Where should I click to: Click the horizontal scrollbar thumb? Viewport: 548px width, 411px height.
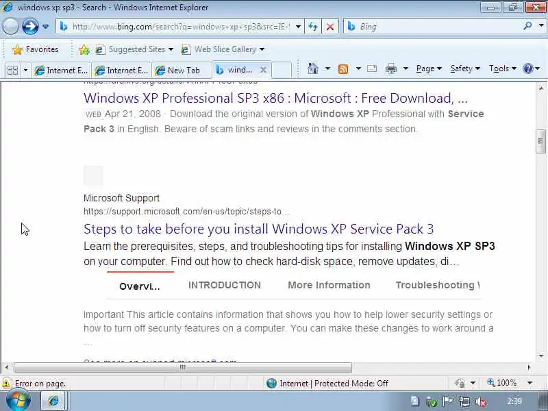pos(183,367)
